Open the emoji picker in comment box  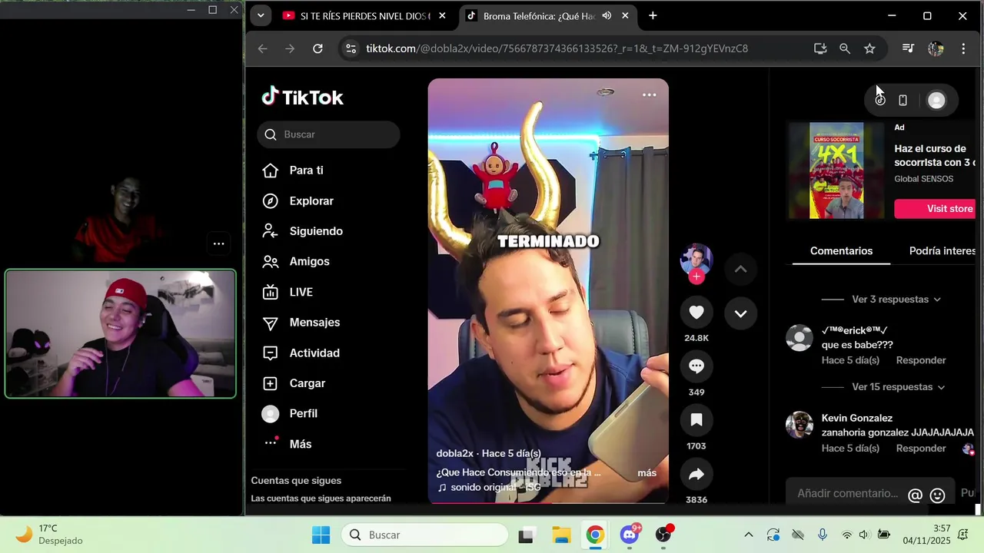point(937,495)
